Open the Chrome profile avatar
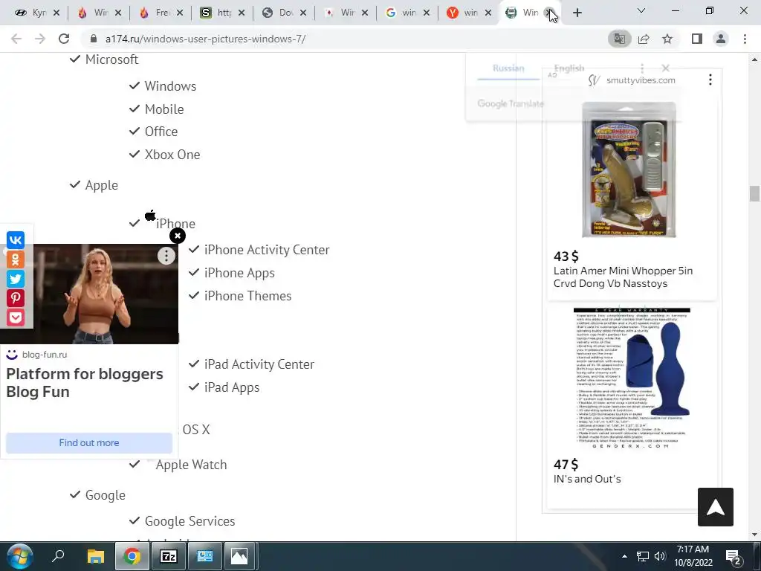Image resolution: width=761 pixels, height=571 pixels. tap(721, 39)
